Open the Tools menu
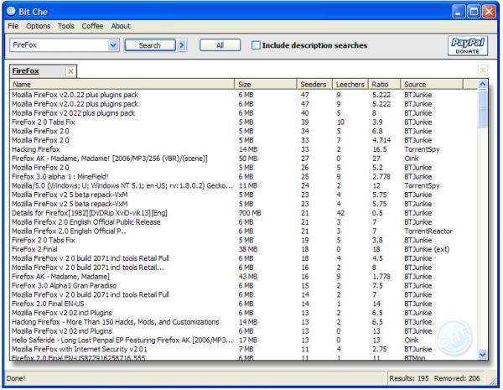Image resolution: width=503 pixels, height=390 pixels. (x=66, y=26)
